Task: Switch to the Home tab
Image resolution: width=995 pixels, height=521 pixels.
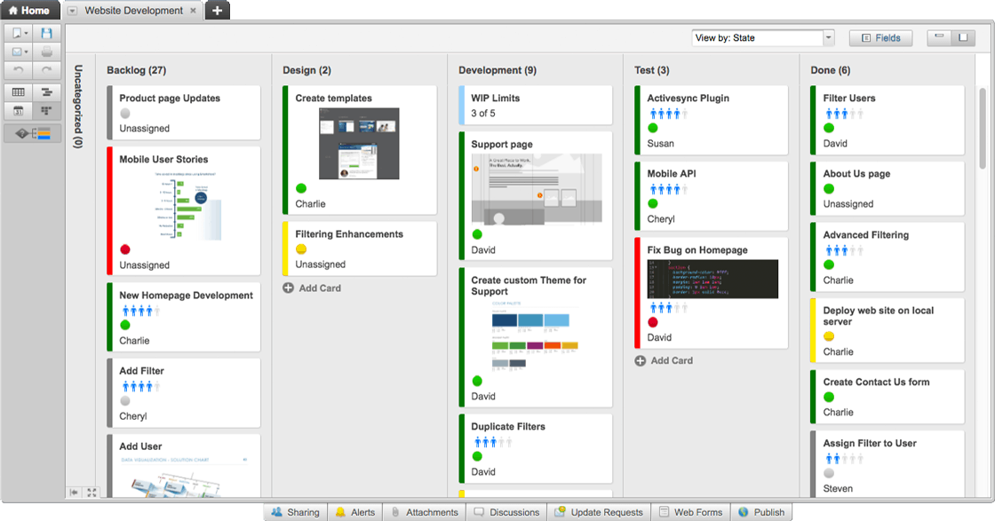Action: tap(29, 11)
